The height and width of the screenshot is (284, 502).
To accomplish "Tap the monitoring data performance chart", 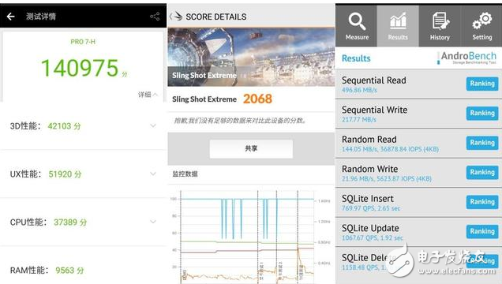I will (251, 236).
